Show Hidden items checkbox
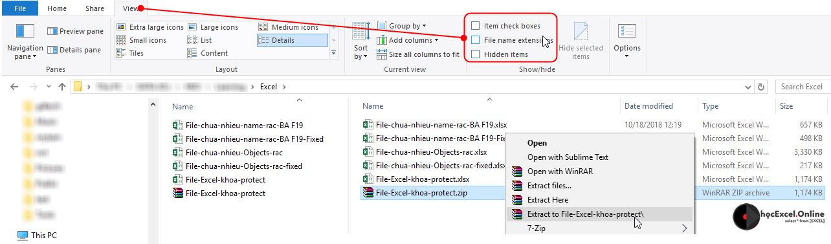This screenshot has width=831, height=244. coord(476,54)
